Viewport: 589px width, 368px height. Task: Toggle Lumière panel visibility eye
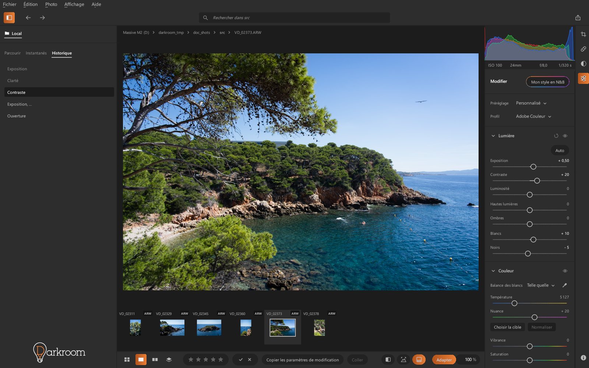click(565, 136)
